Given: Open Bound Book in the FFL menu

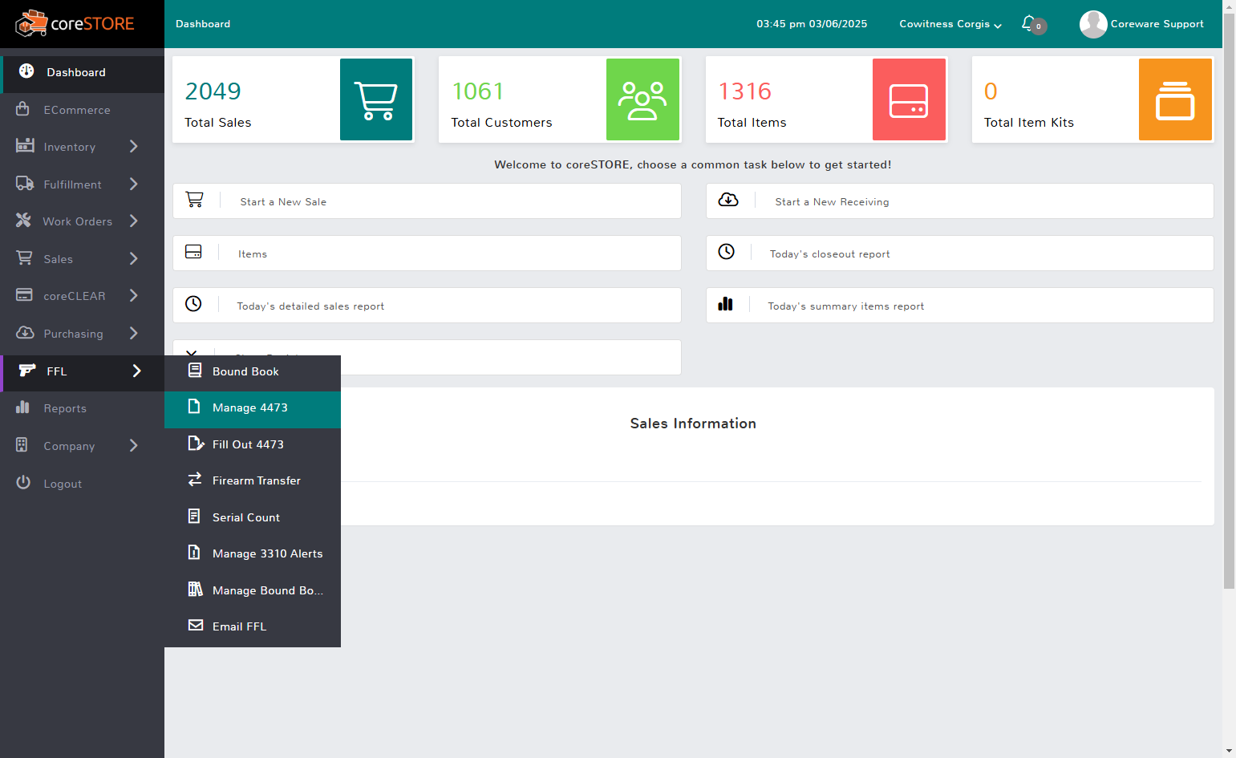Looking at the screenshot, I should [x=253, y=372].
